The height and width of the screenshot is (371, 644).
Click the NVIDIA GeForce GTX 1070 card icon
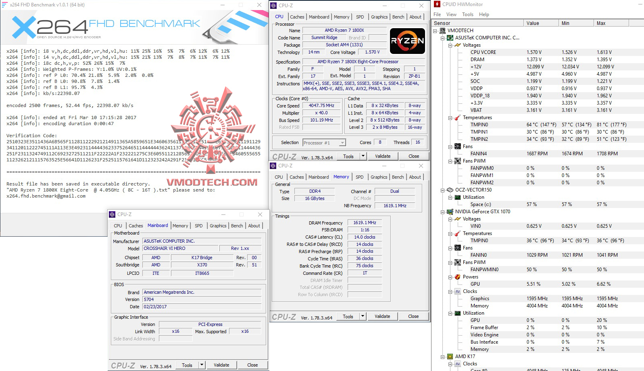click(x=450, y=212)
